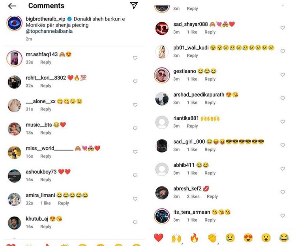
Task: Select the laughing-tears emoji reaction
Action: click(x=284, y=238)
